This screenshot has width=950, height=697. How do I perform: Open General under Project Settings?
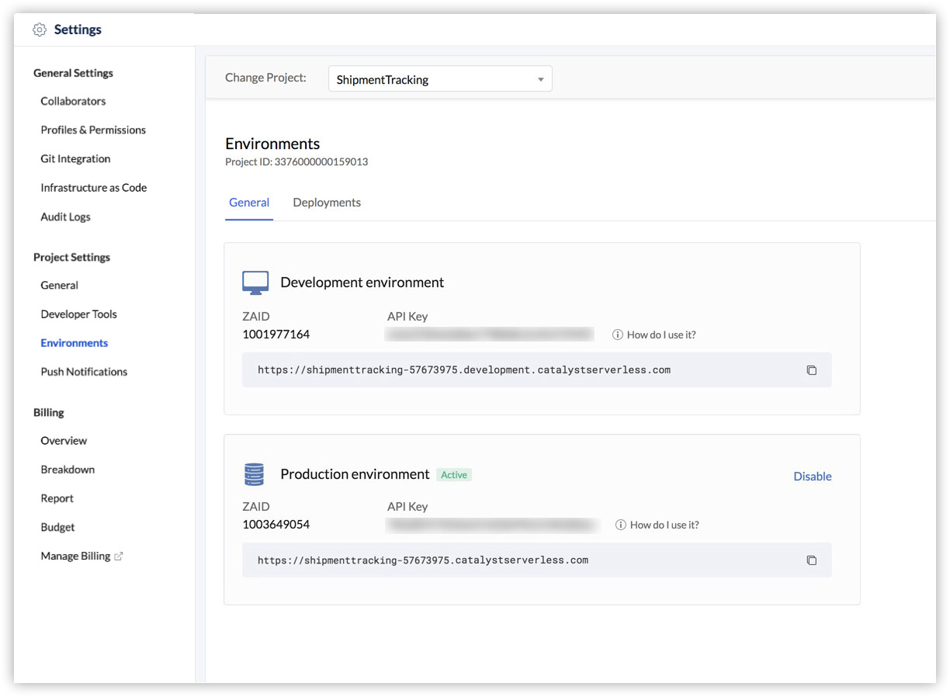click(59, 285)
